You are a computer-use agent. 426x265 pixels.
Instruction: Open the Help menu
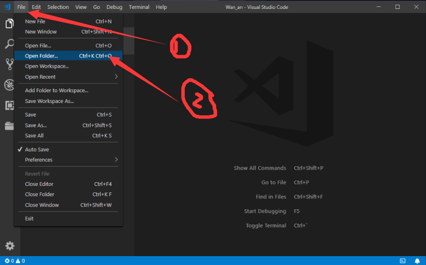161,7
